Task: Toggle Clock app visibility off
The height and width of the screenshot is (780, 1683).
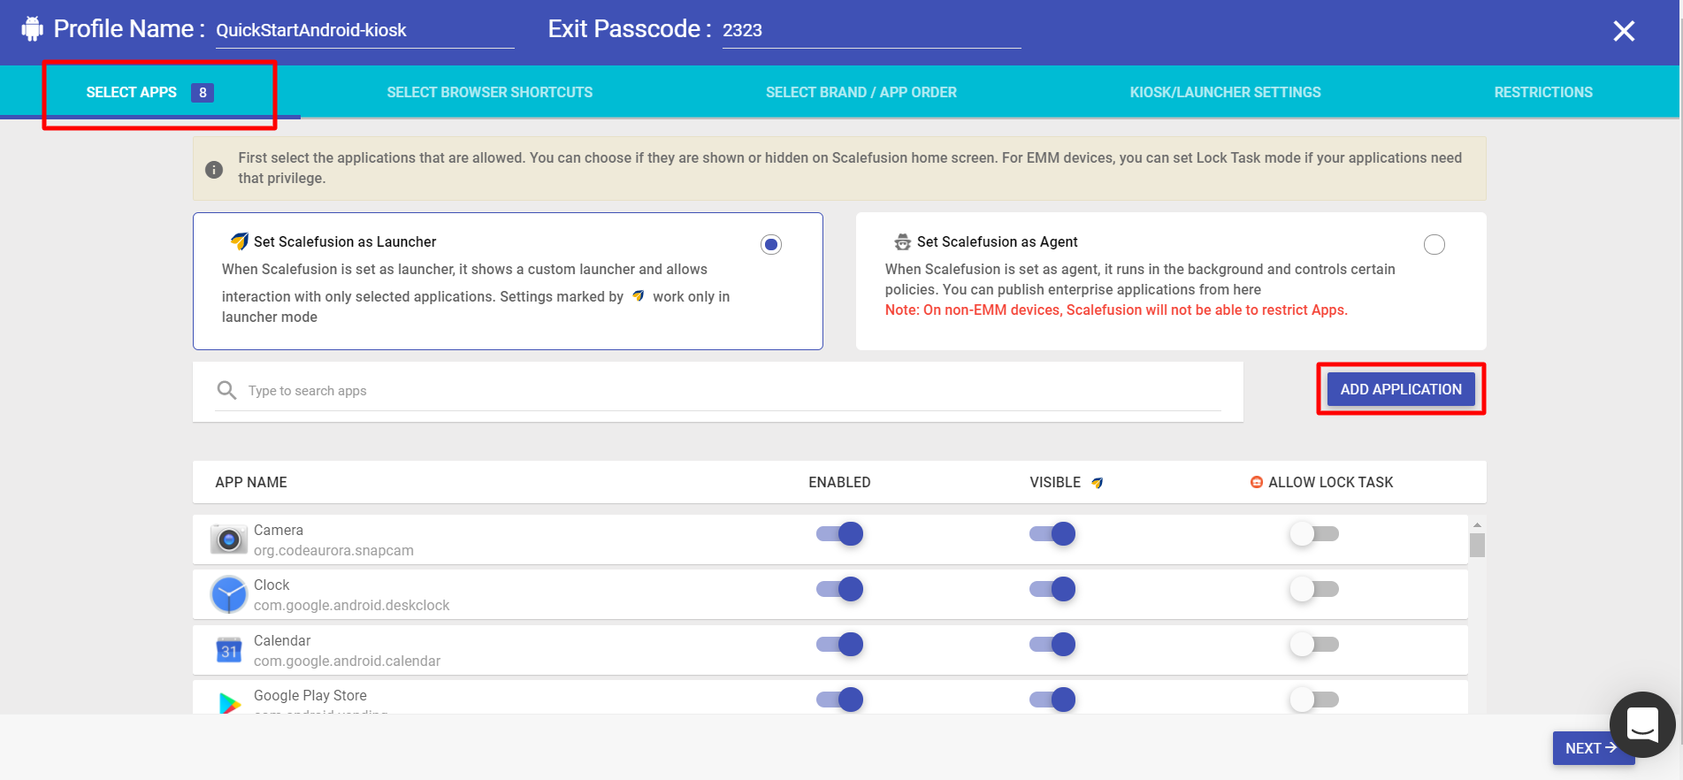Action: (x=1052, y=589)
